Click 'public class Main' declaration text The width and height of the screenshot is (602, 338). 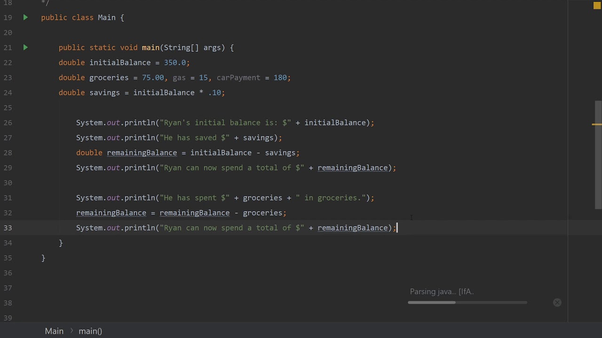coord(78,17)
